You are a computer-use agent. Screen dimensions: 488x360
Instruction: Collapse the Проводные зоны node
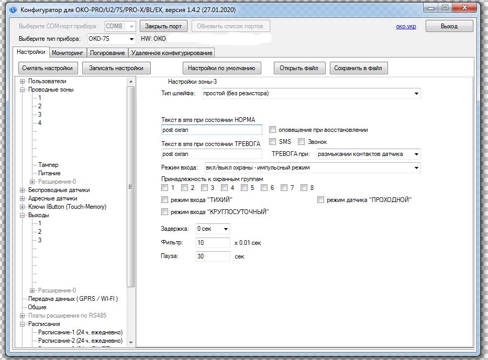coord(22,89)
